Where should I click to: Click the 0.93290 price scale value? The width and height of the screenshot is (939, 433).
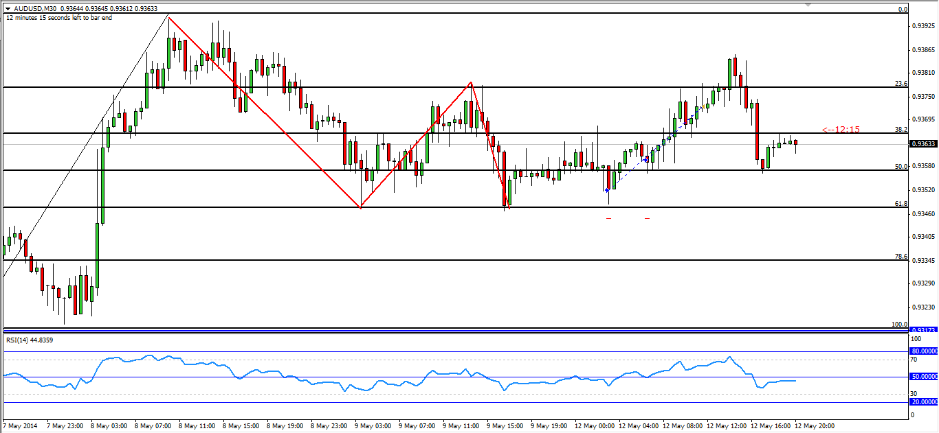pyautogui.click(x=923, y=283)
